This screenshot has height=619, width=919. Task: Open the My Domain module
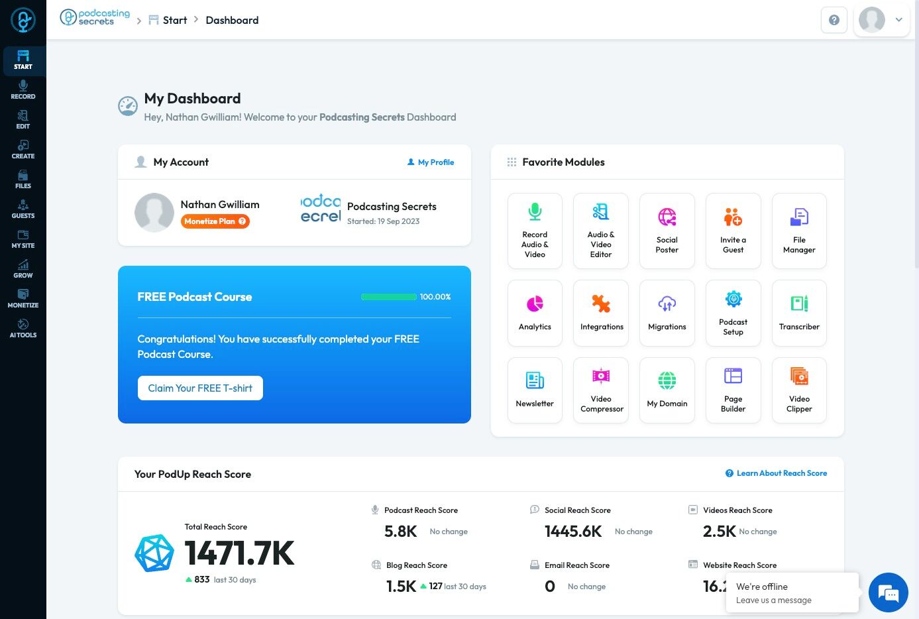pyautogui.click(x=667, y=390)
